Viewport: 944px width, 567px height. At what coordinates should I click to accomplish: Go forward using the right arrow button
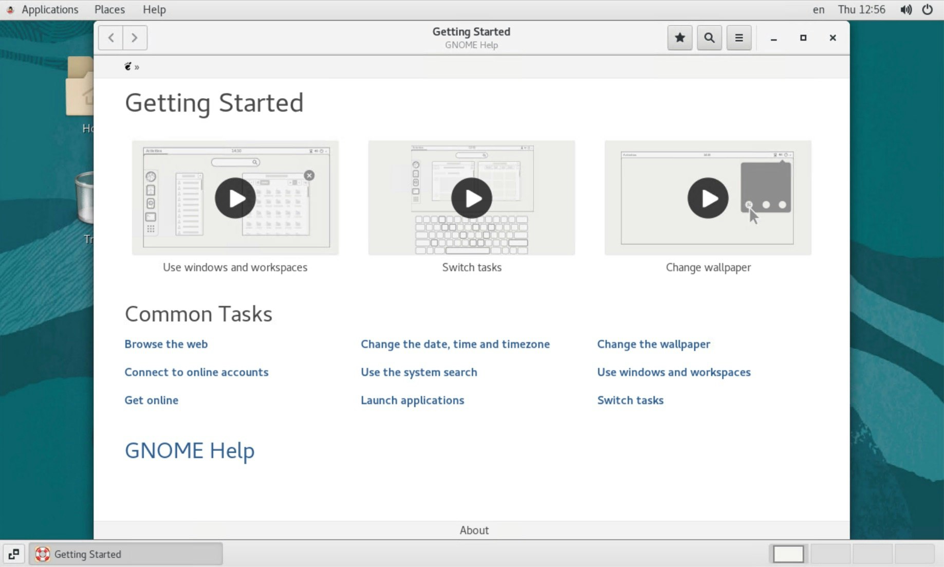135,38
